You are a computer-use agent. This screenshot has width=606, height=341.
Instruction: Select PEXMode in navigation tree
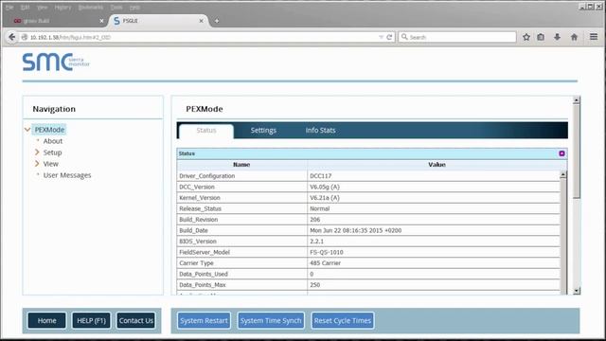pos(49,130)
